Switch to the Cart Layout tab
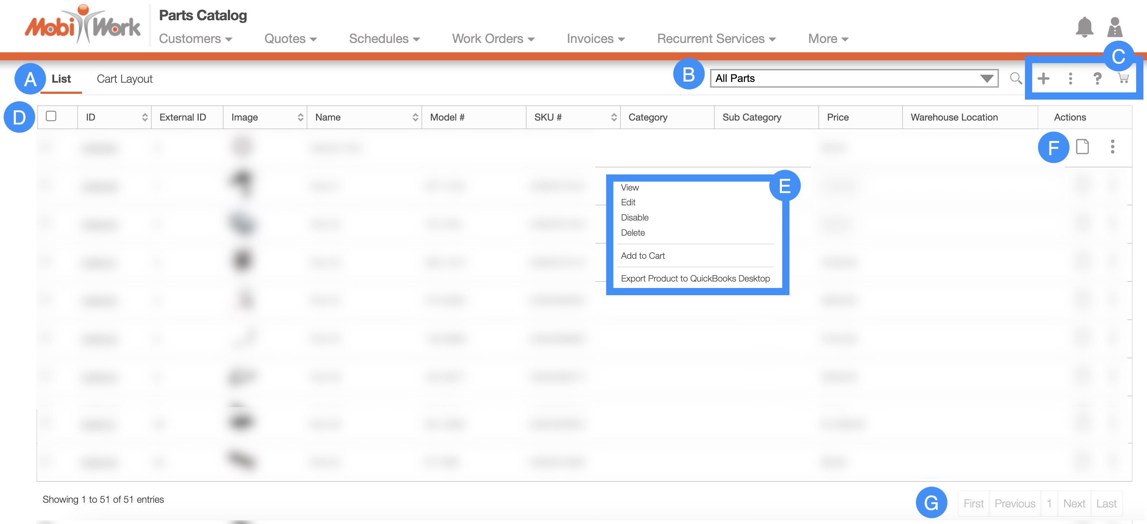Image resolution: width=1147 pixels, height=524 pixels. tap(125, 79)
